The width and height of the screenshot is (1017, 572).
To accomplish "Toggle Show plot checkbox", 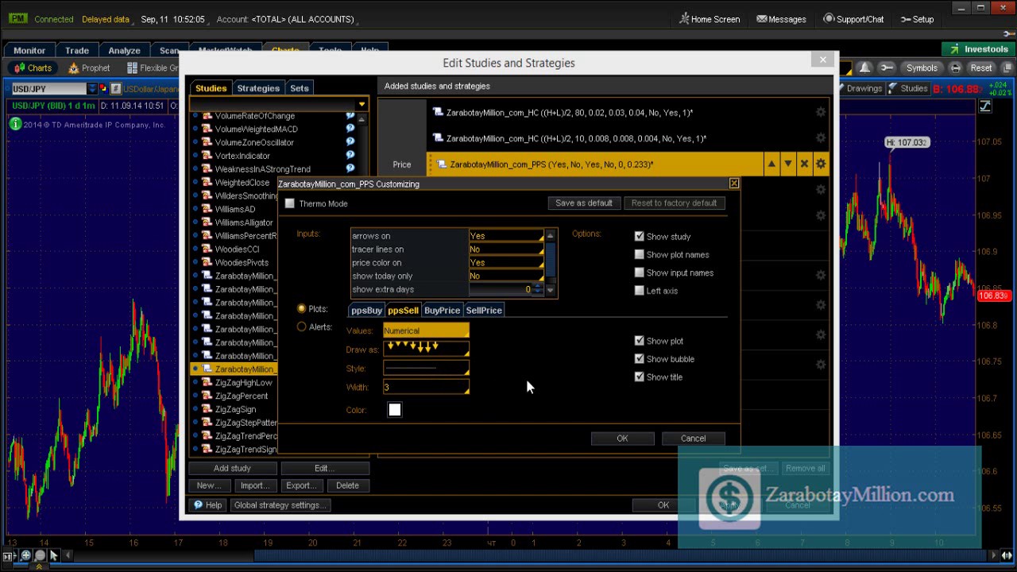I will click(639, 341).
